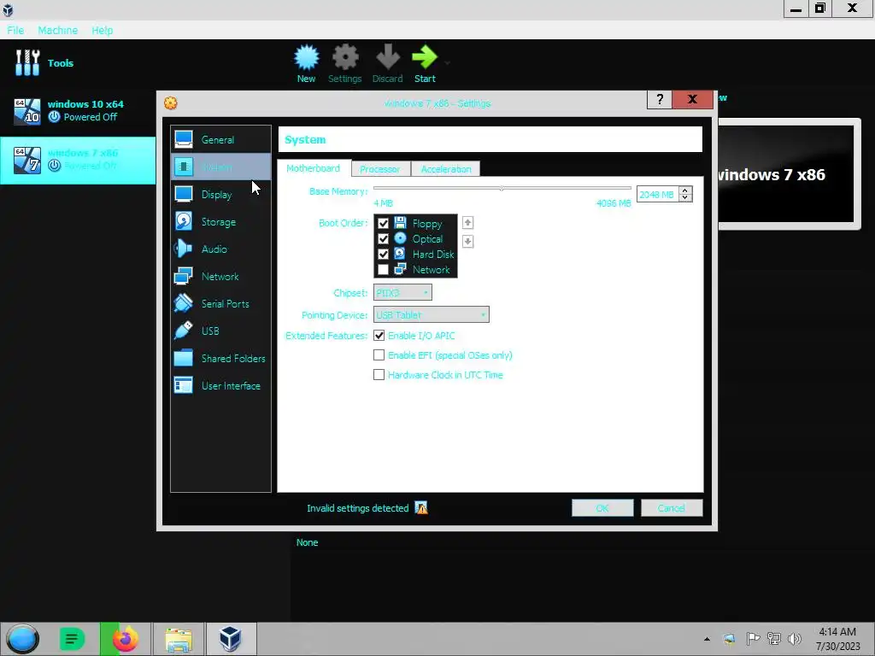Open the User Interface settings category
Image resolution: width=875 pixels, height=656 pixels.
pyautogui.click(x=221, y=385)
